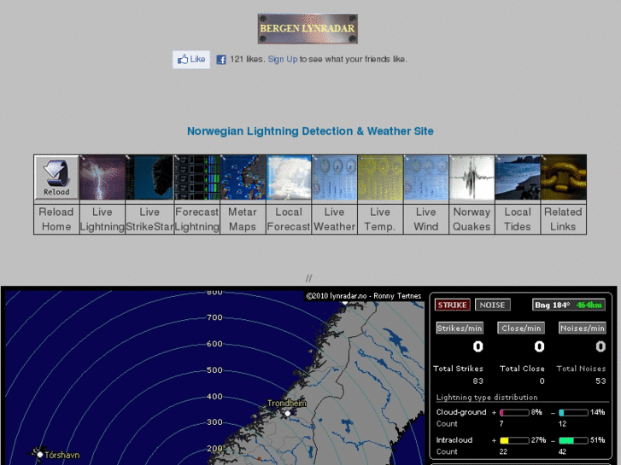The image size is (621, 465).
Task: Select the Metar Maps menu label
Action: [243, 219]
